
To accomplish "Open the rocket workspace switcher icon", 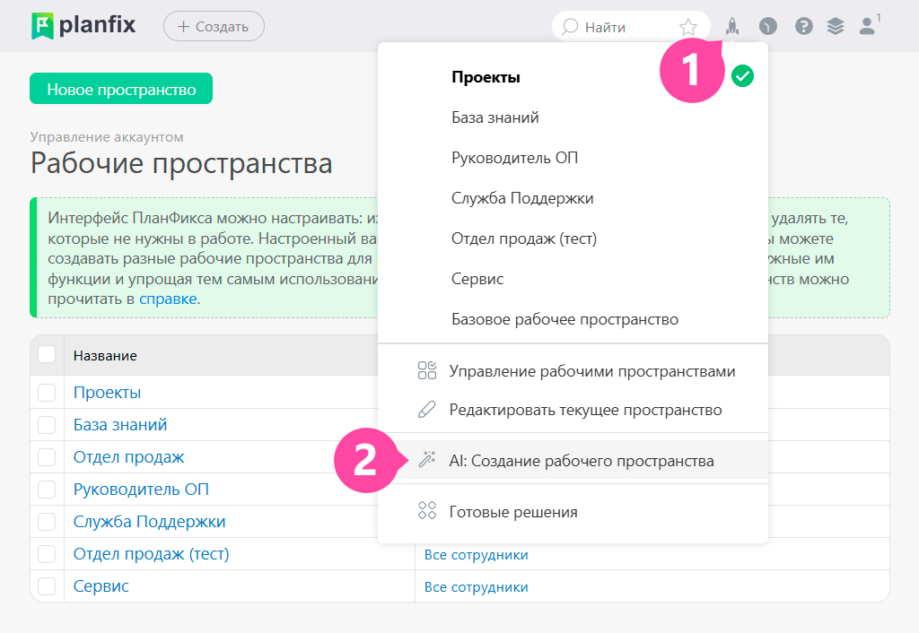I will (x=732, y=26).
